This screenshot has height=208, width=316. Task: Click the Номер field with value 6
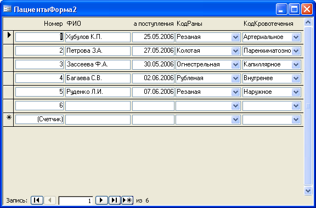click(x=39, y=106)
